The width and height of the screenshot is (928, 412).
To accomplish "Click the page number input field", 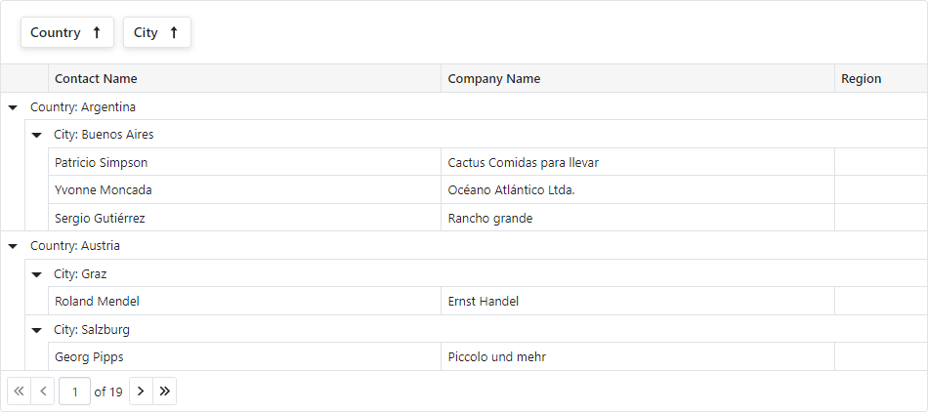I will (74, 391).
